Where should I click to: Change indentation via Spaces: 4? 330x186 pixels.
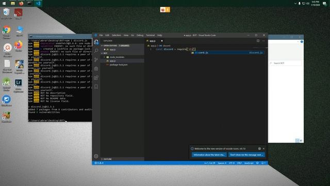click(x=222, y=163)
